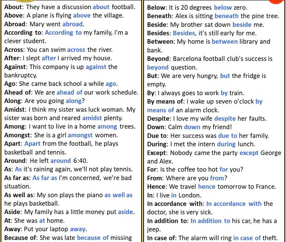This screenshot has width=286, height=242.
Task: Click the bold "As well as:" heading
Action: click(x=20, y=195)
